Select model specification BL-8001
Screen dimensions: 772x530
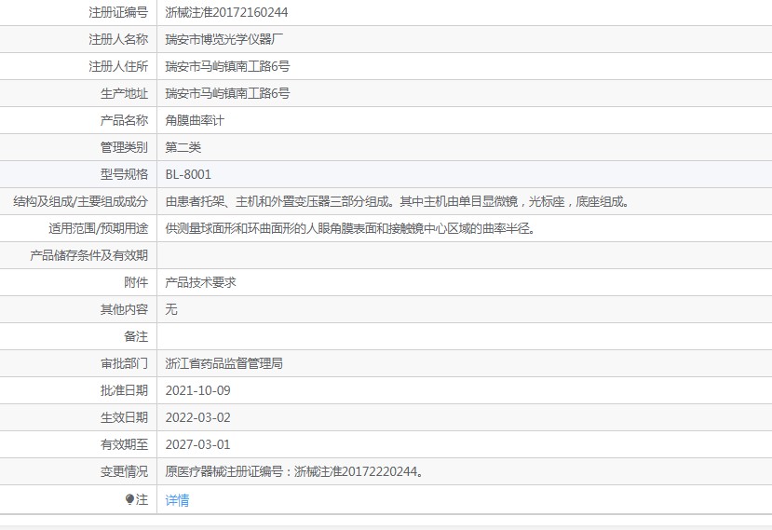[x=188, y=174]
